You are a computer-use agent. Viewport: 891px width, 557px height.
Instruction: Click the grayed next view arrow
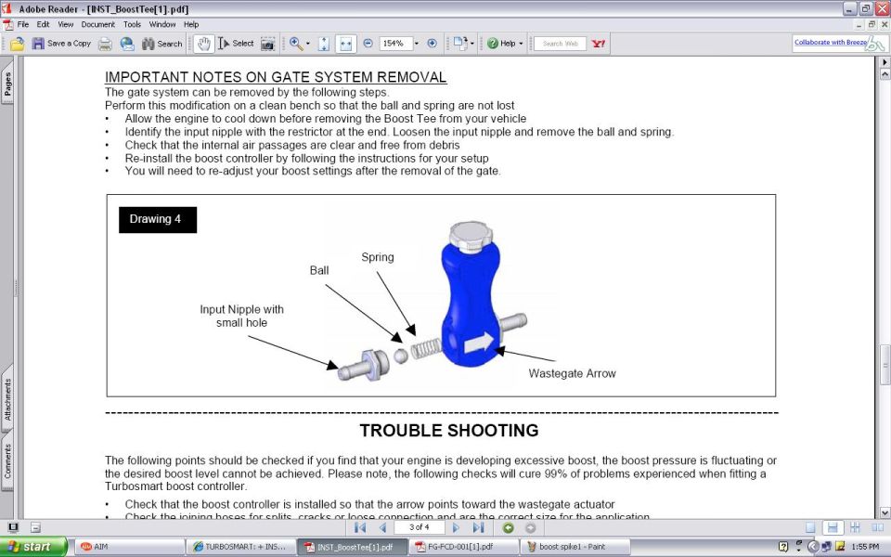(x=530, y=527)
